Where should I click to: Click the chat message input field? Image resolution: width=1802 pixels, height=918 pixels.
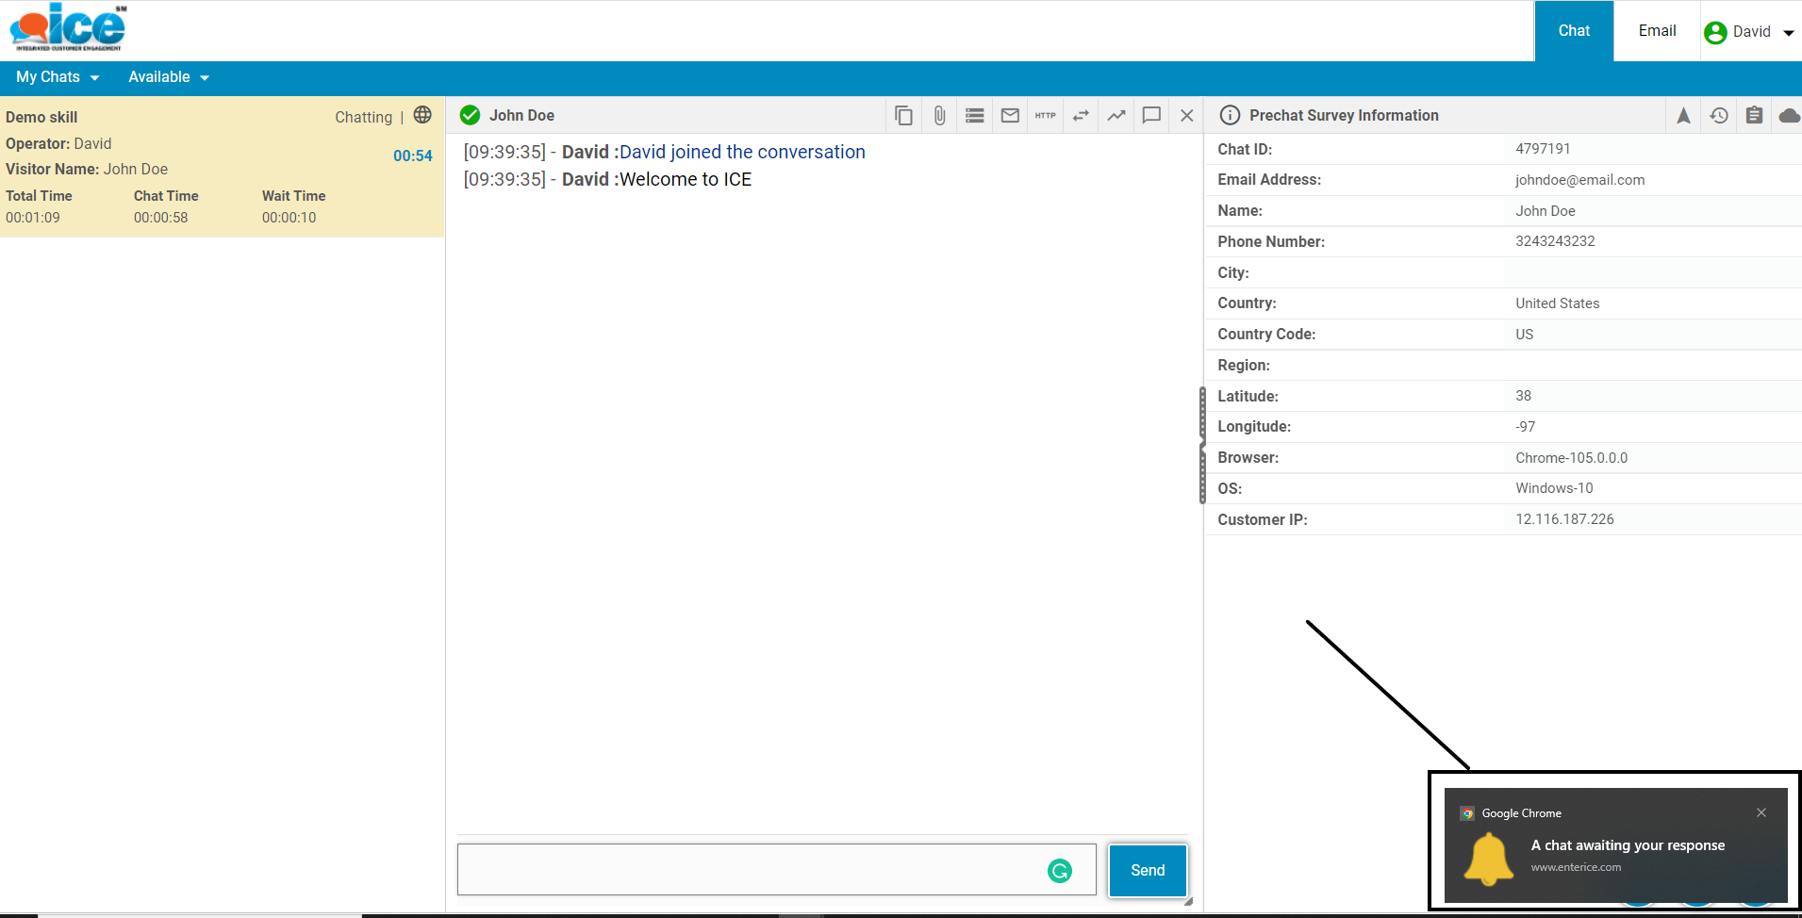click(x=754, y=869)
